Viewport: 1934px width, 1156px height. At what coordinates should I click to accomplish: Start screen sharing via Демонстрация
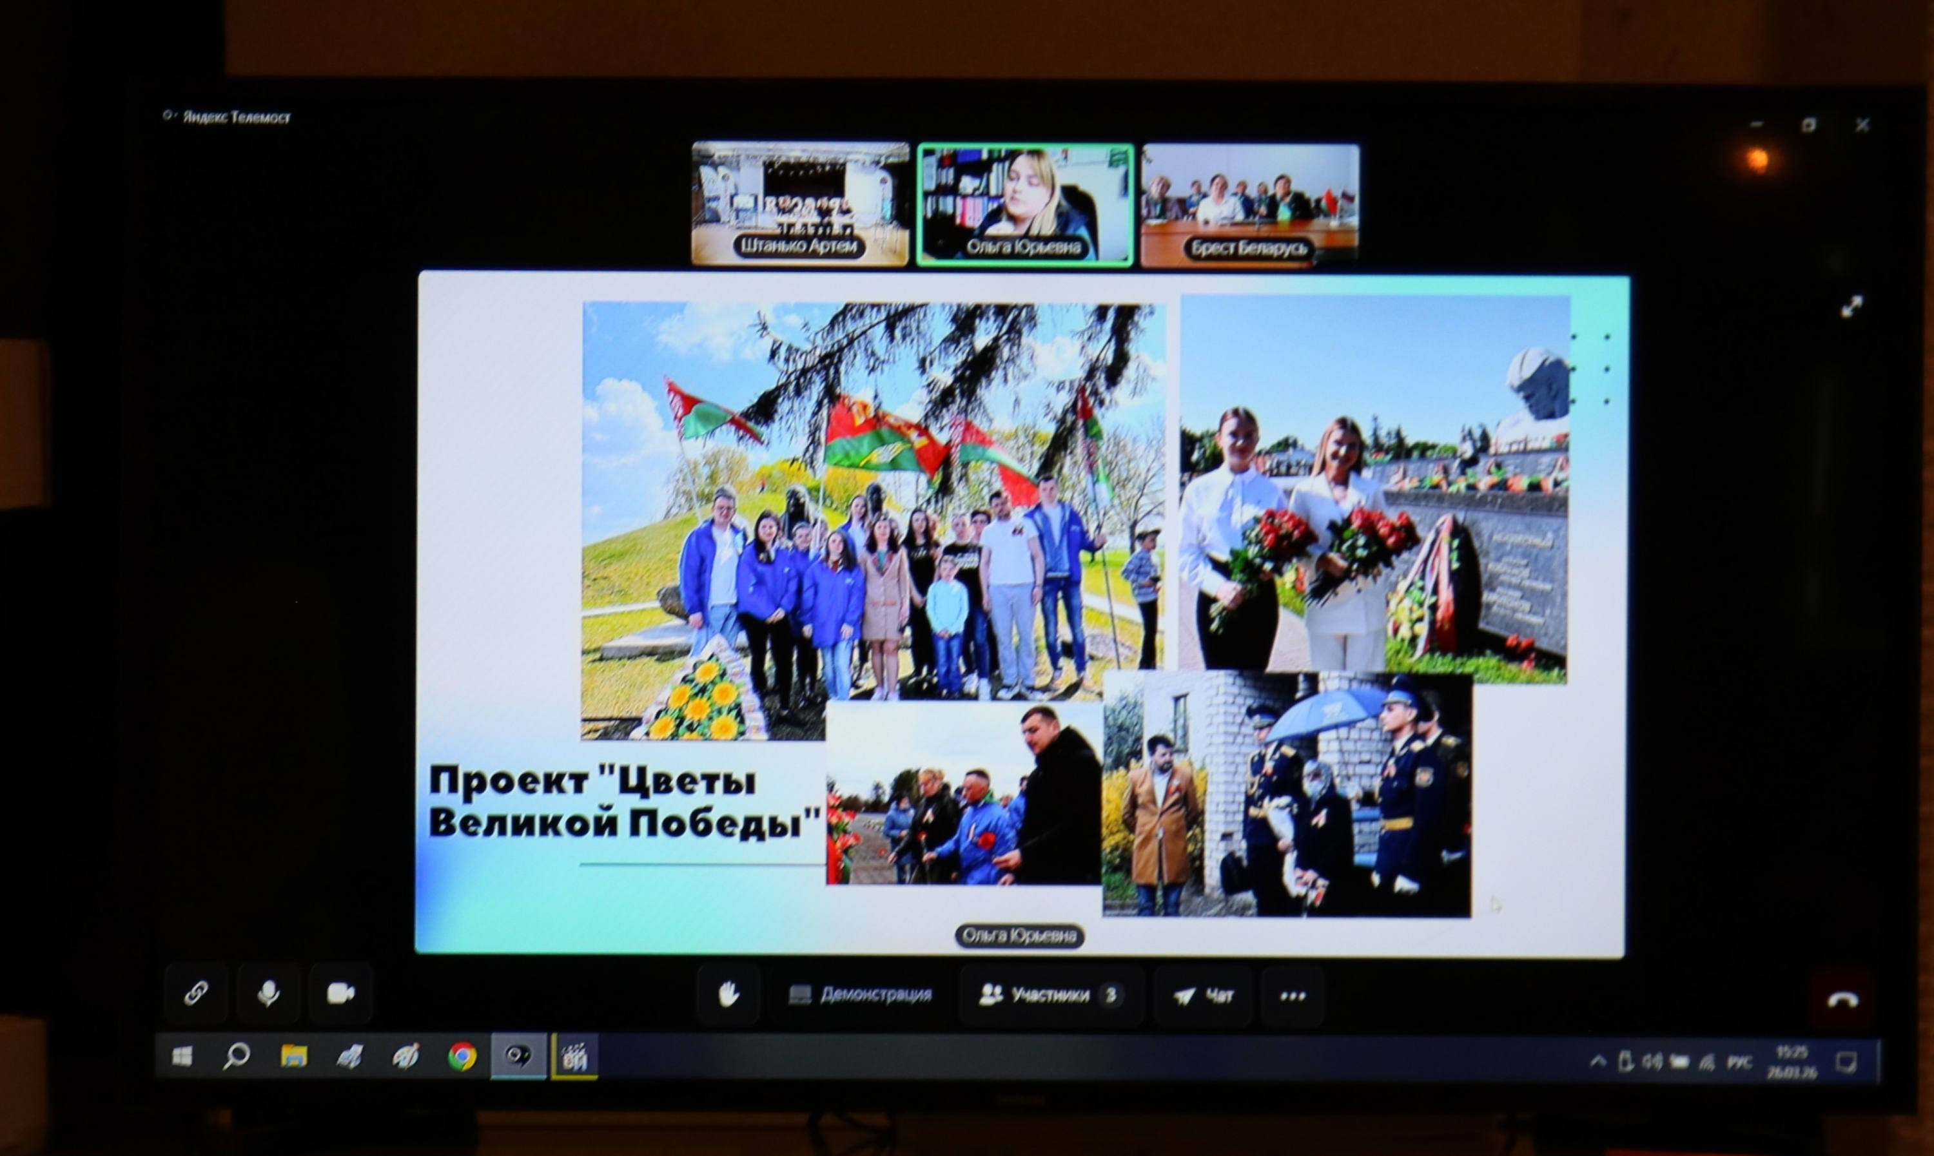pos(860,995)
